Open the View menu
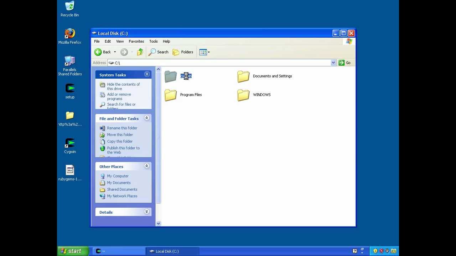This screenshot has height=256, width=456. [x=120, y=41]
